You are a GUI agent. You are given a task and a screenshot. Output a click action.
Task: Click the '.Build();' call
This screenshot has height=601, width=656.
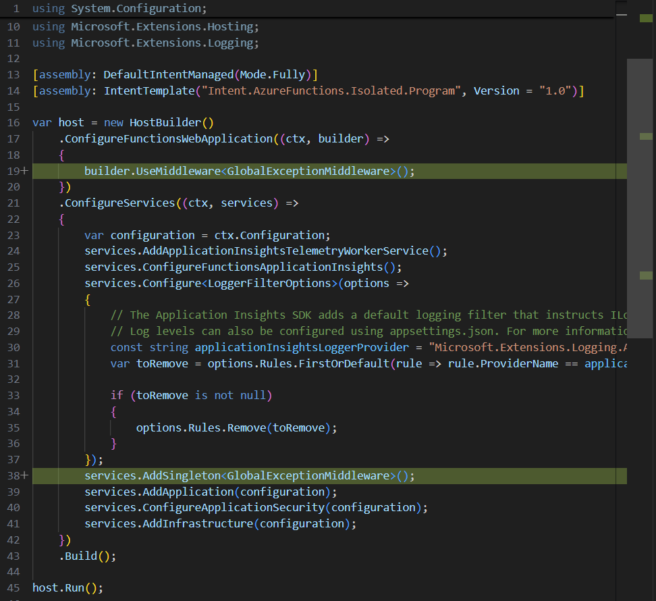pos(87,556)
